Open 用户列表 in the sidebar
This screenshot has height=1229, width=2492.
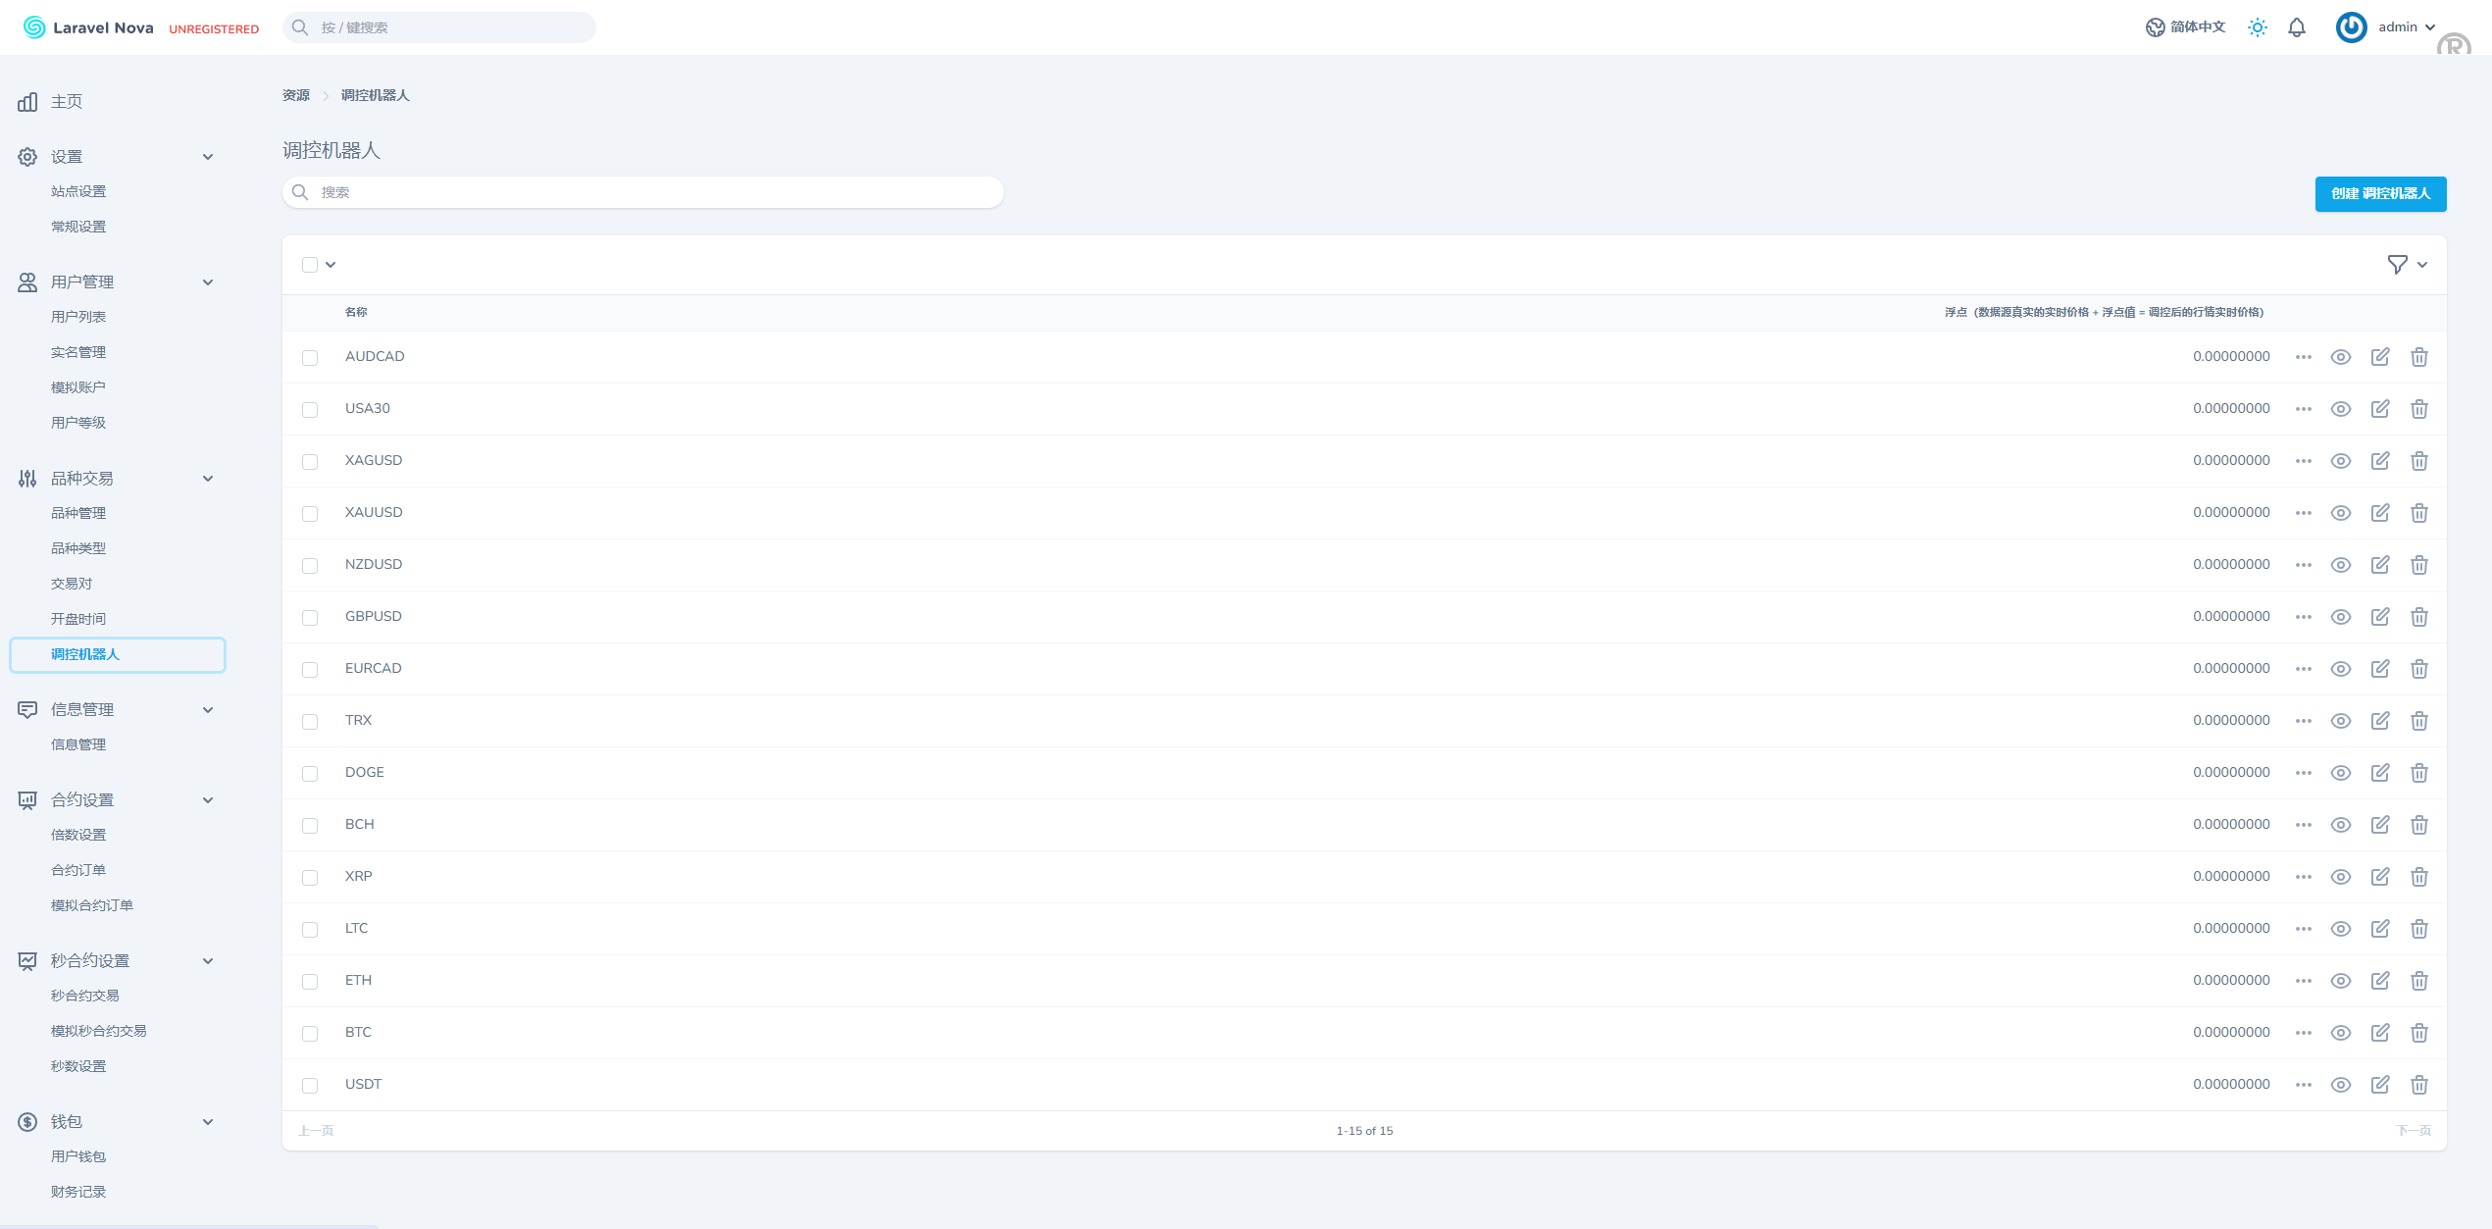coord(78,317)
